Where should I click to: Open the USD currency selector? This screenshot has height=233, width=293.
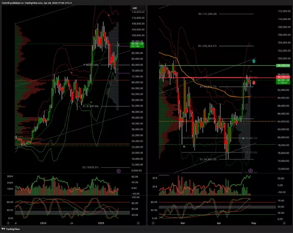coord(135,8)
